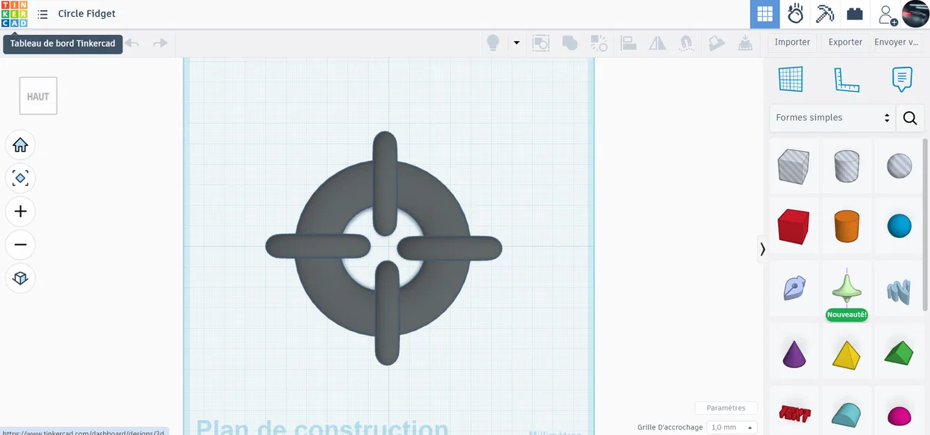Pick the sphere hole shape
The height and width of the screenshot is (435, 930).
click(899, 166)
